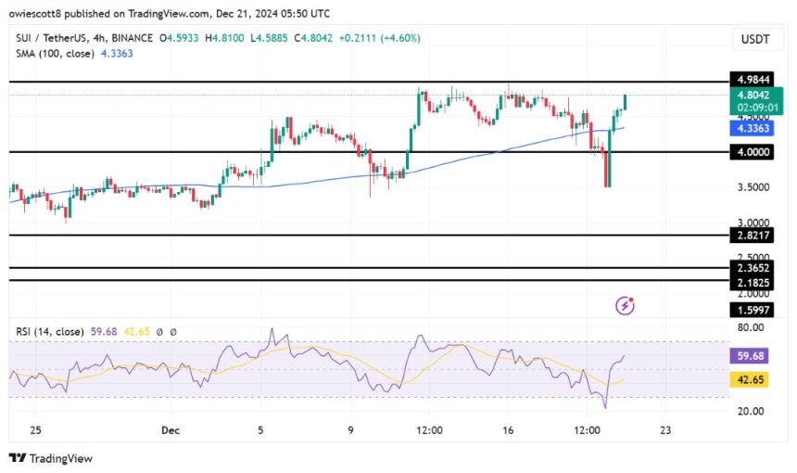Click the 2.1825 price level label
Screen dimensions: 797x473
pos(752,280)
